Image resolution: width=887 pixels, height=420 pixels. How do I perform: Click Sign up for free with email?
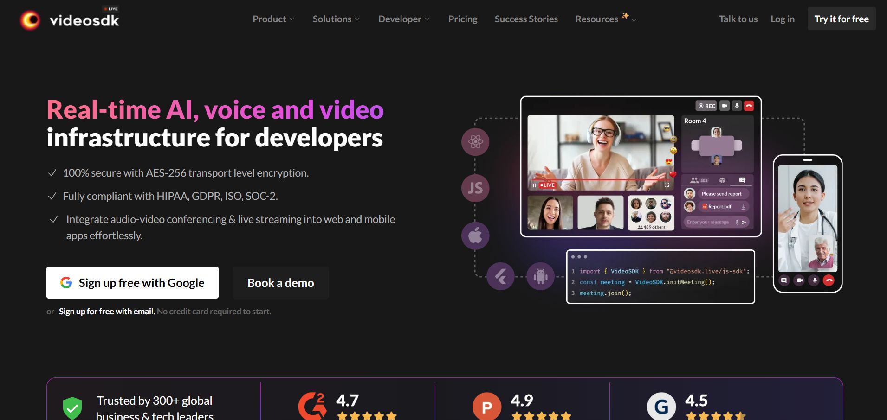point(107,312)
